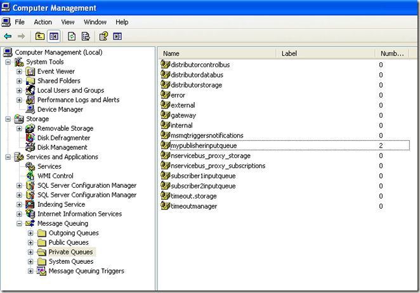The height and width of the screenshot is (293, 420).
Task: Click the Event Viewer icon
Action: [30, 72]
